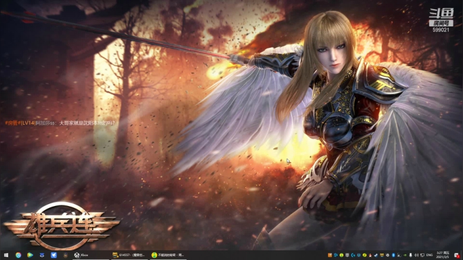This screenshot has height=260, width=463.
Task: Click the grey grid tray icon
Action: (x=347, y=255)
